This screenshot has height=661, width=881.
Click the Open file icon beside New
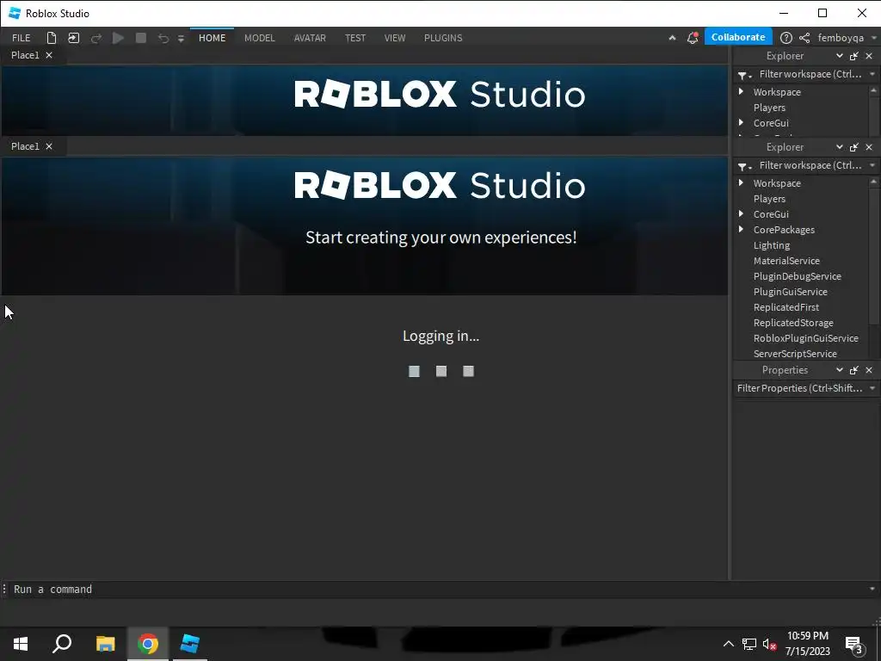coord(74,38)
